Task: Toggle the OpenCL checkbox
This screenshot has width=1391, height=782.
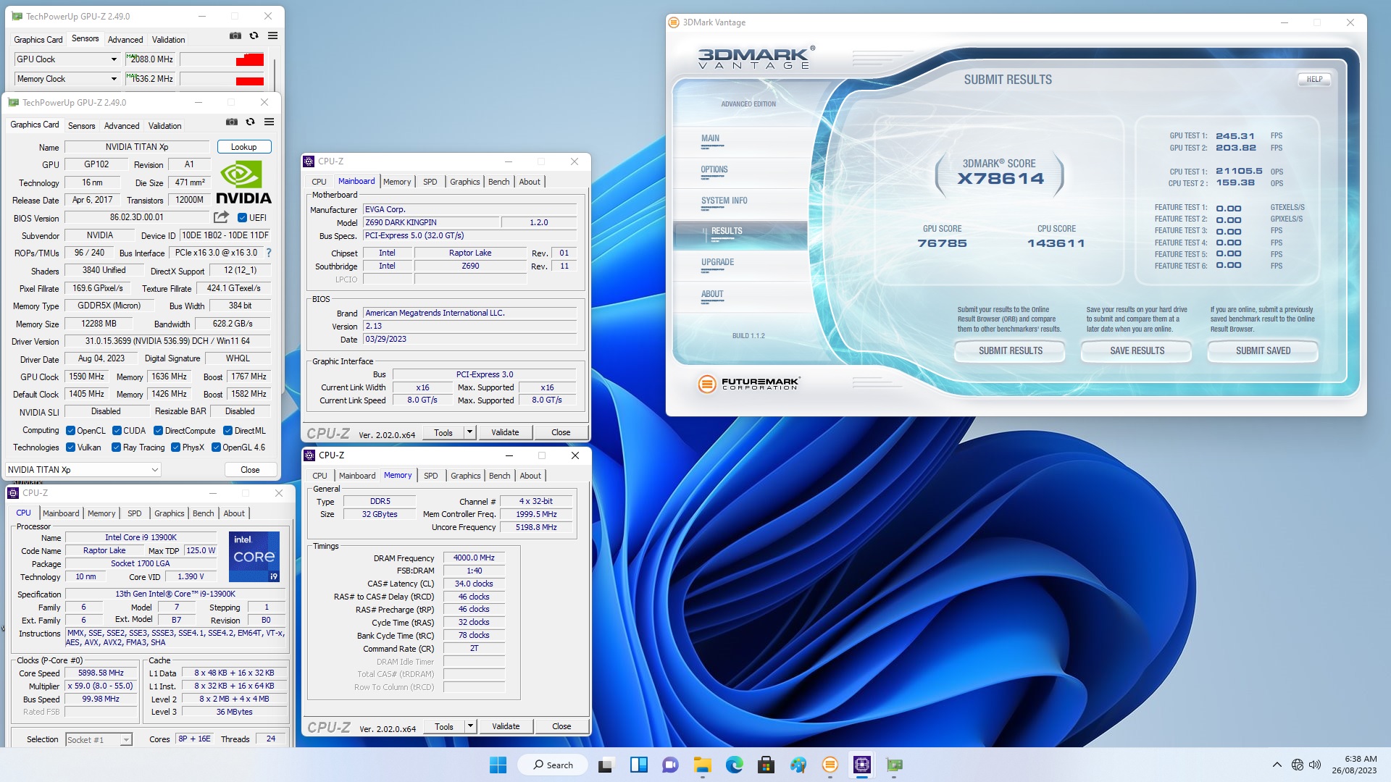Action: (70, 430)
